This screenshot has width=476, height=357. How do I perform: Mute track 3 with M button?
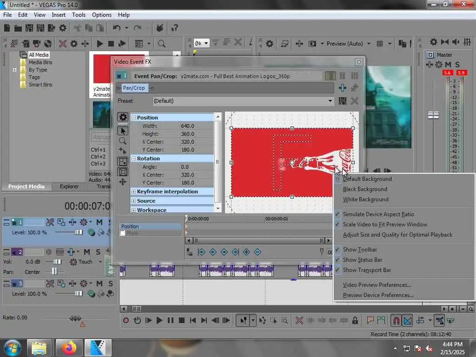(99, 284)
